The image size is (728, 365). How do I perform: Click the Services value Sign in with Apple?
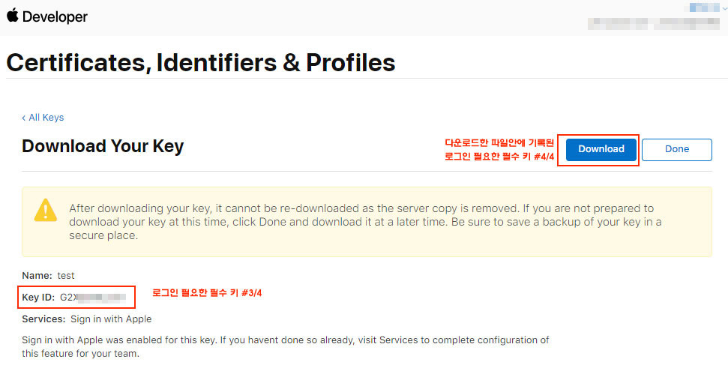click(111, 319)
